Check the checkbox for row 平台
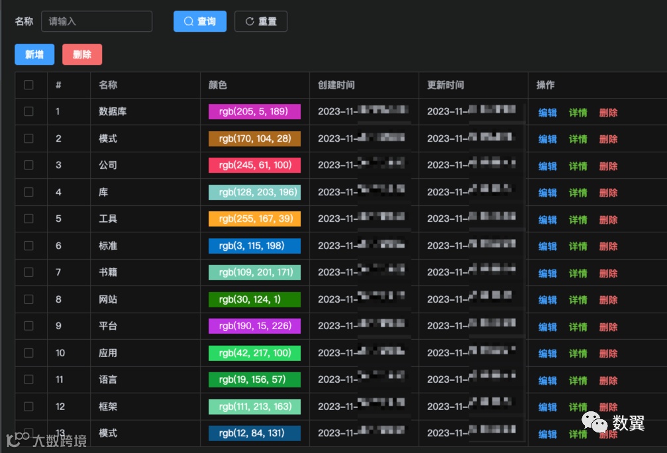Screen dimensions: 667x453 tap(28, 326)
